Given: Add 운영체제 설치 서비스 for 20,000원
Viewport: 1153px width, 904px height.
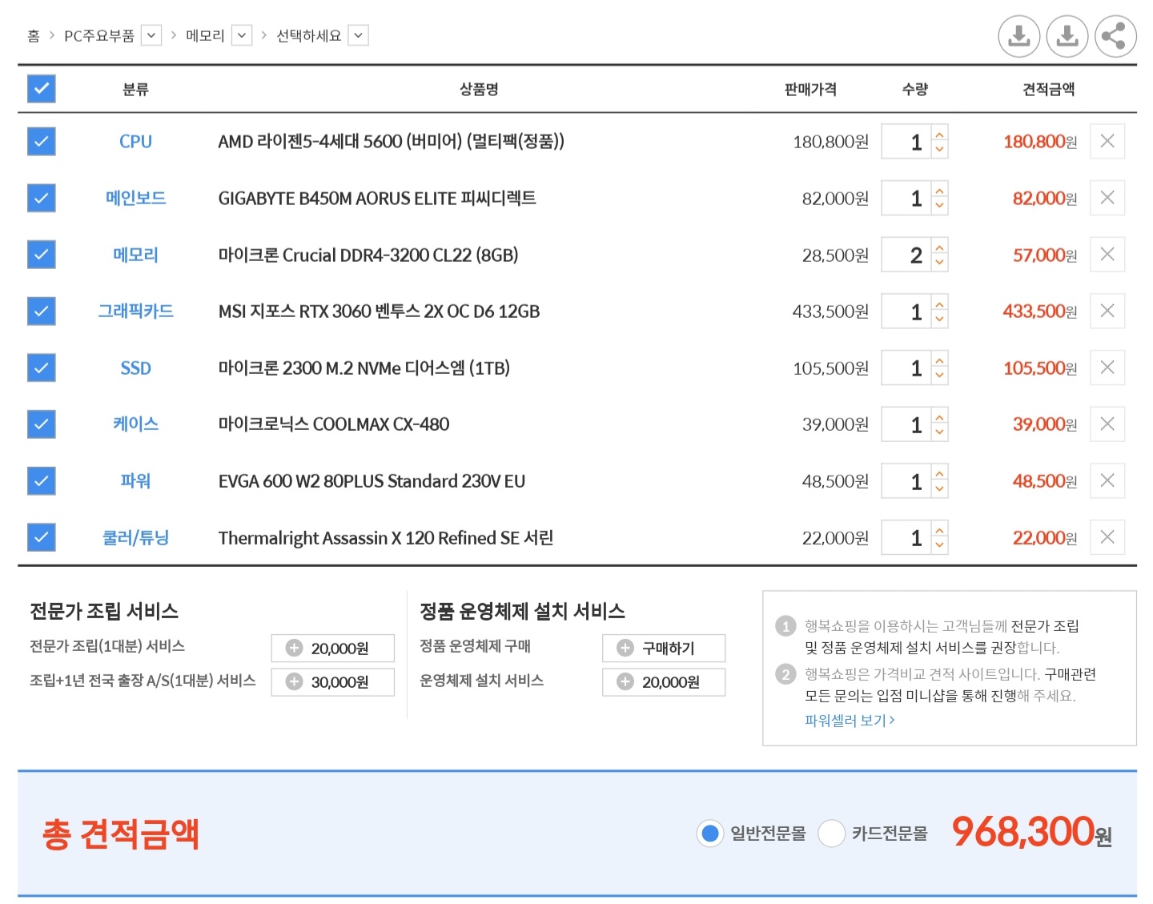Looking at the screenshot, I should [664, 682].
